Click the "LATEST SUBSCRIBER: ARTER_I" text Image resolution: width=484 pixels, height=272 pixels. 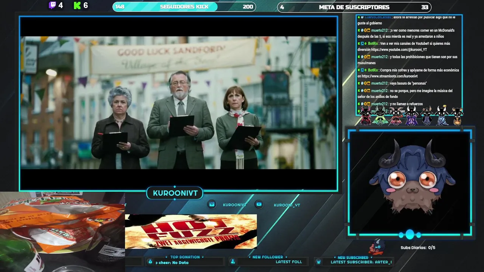coord(361,262)
